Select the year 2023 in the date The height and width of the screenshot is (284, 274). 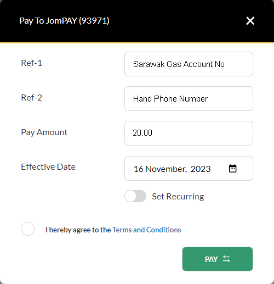201,169
